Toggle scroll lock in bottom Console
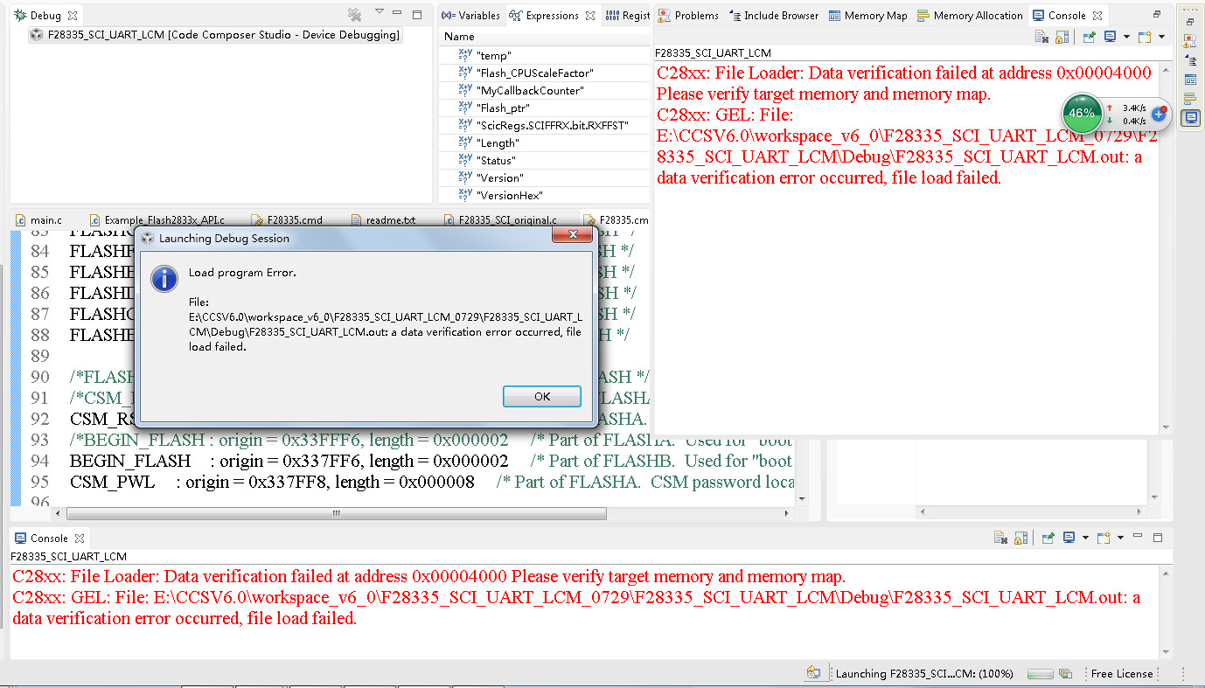 [x=1021, y=538]
